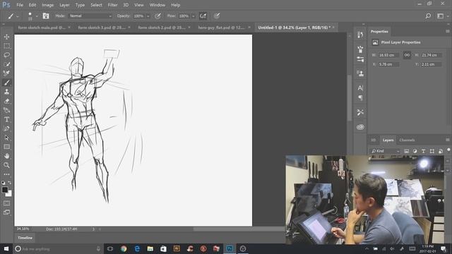This screenshot has height=254, width=452.
Task: Toggle the pixel layer filter
Action: (407, 151)
